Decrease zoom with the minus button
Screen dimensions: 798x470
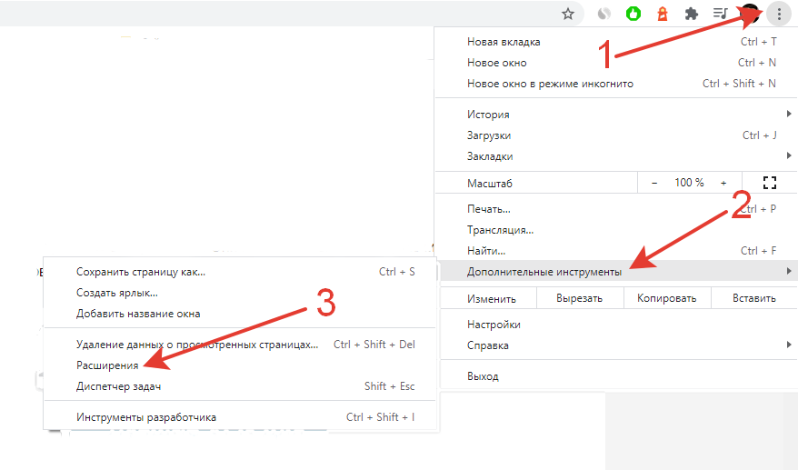click(654, 183)
